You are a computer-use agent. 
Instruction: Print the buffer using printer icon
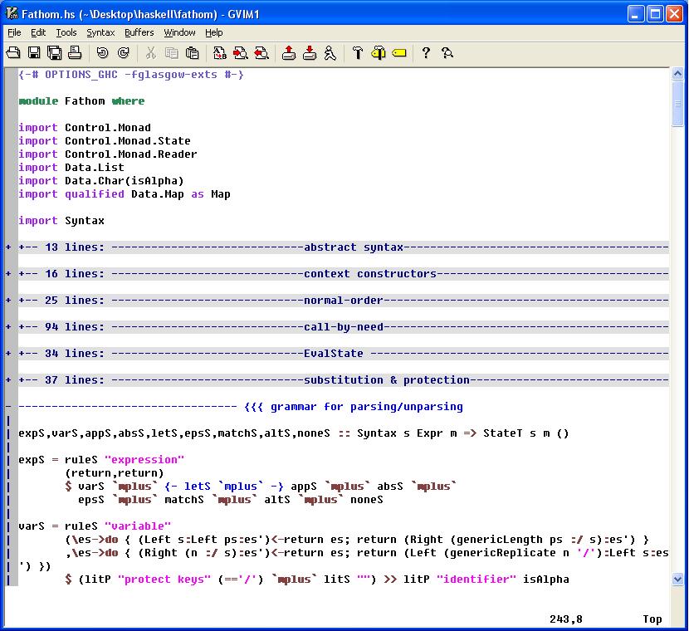coord(75,53)
